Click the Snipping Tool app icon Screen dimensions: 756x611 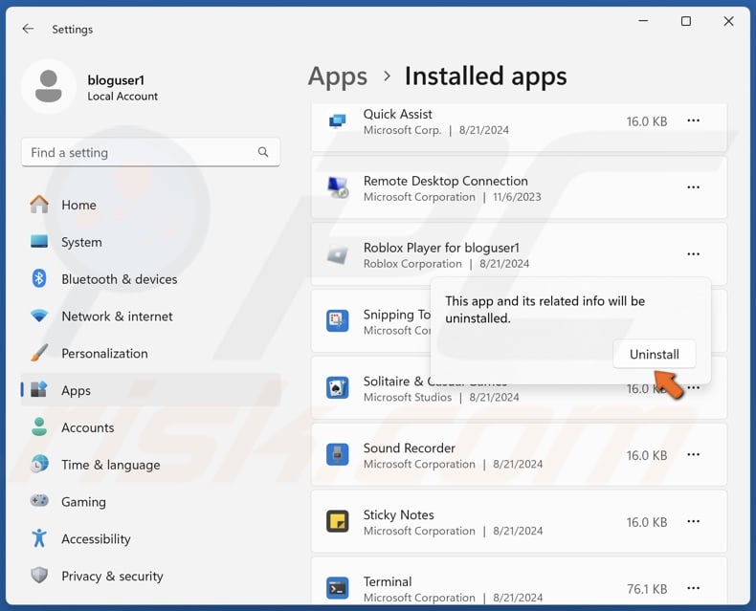(338, 320)
